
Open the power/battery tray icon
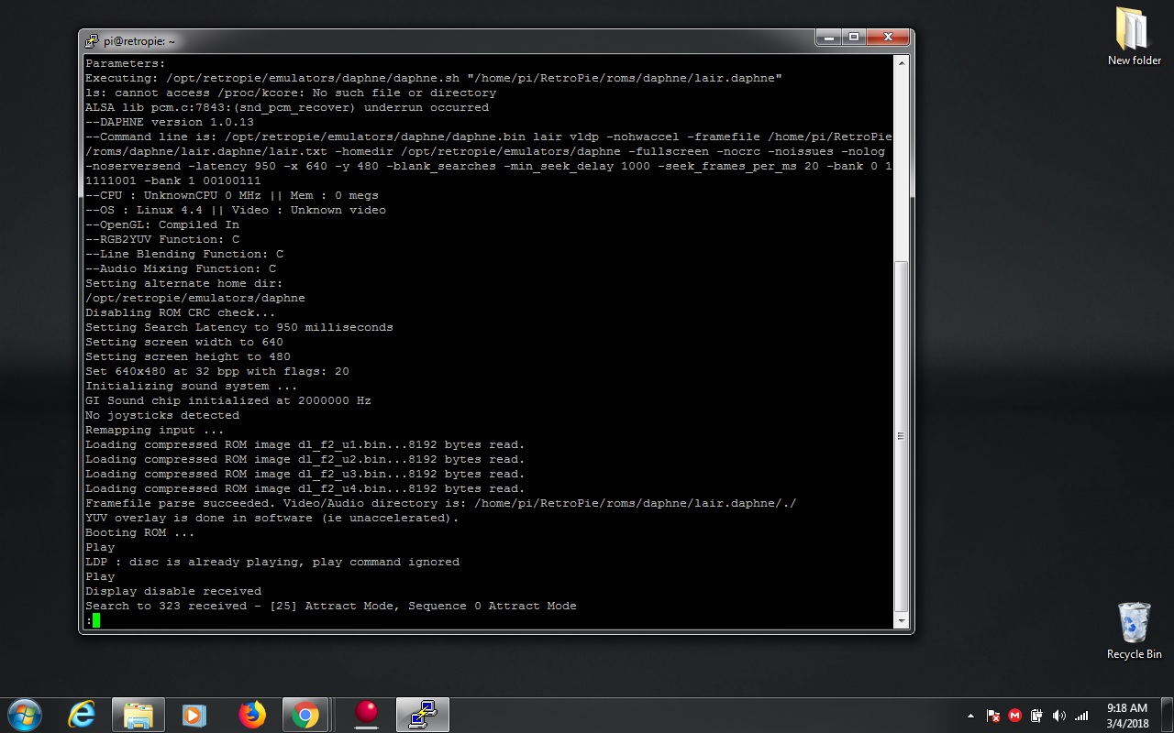point(1036,716)
